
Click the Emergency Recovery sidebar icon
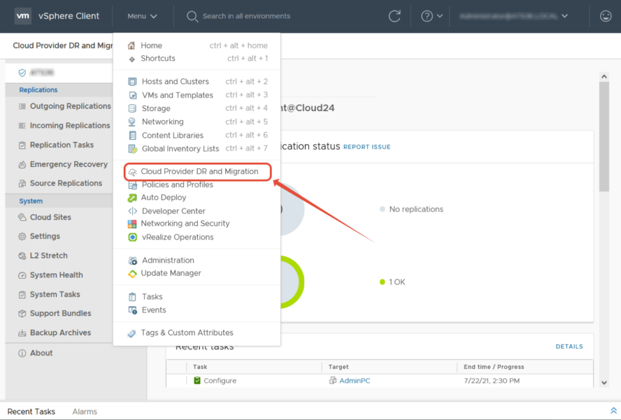[x=22, y=164]
